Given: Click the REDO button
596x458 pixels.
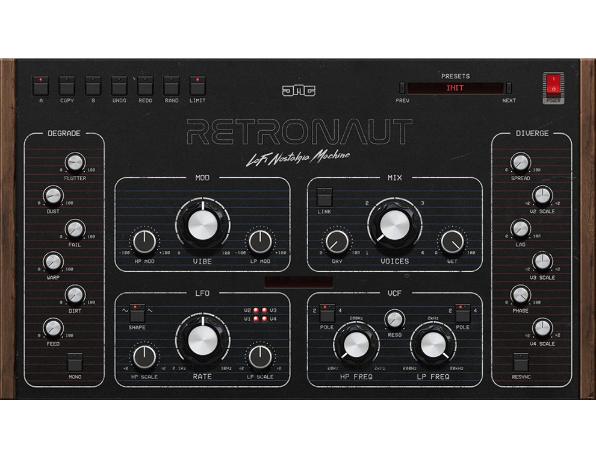Looking at the screenshot, I should 145,86.
